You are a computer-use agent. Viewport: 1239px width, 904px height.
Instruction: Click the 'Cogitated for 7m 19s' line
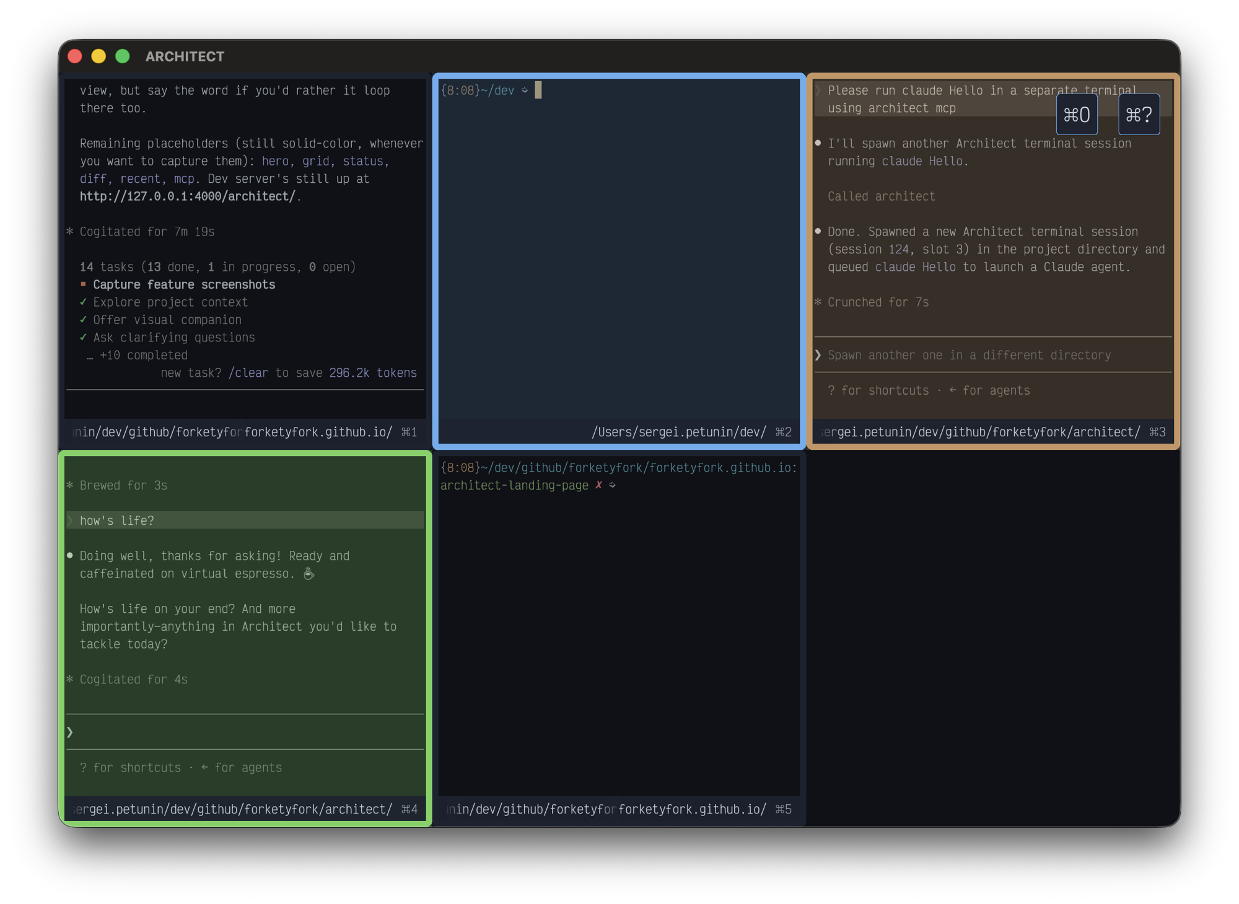click(x=141, y=232)
